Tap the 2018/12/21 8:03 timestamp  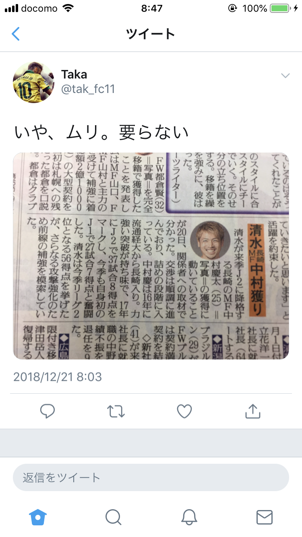tap(58, 377)
